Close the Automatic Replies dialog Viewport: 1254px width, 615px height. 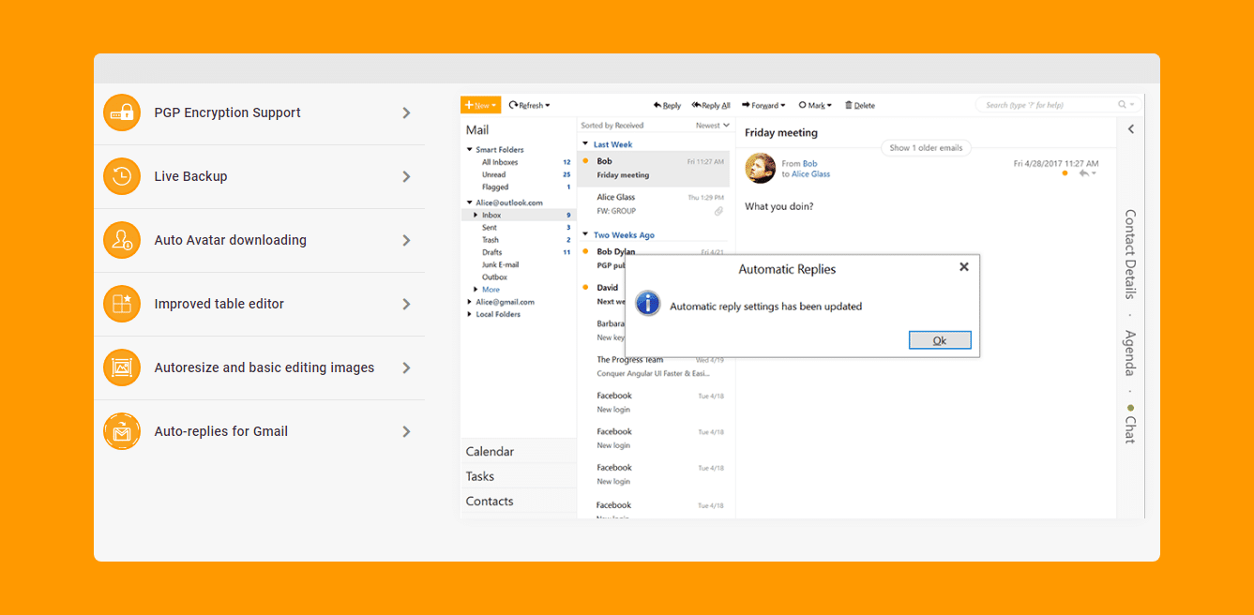pos(963,267)
